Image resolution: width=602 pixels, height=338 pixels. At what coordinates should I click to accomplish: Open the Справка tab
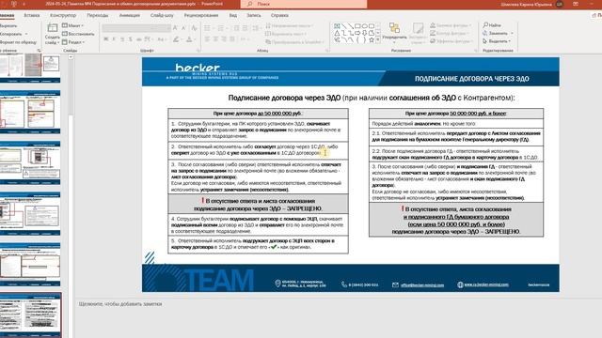click(279, 15)
